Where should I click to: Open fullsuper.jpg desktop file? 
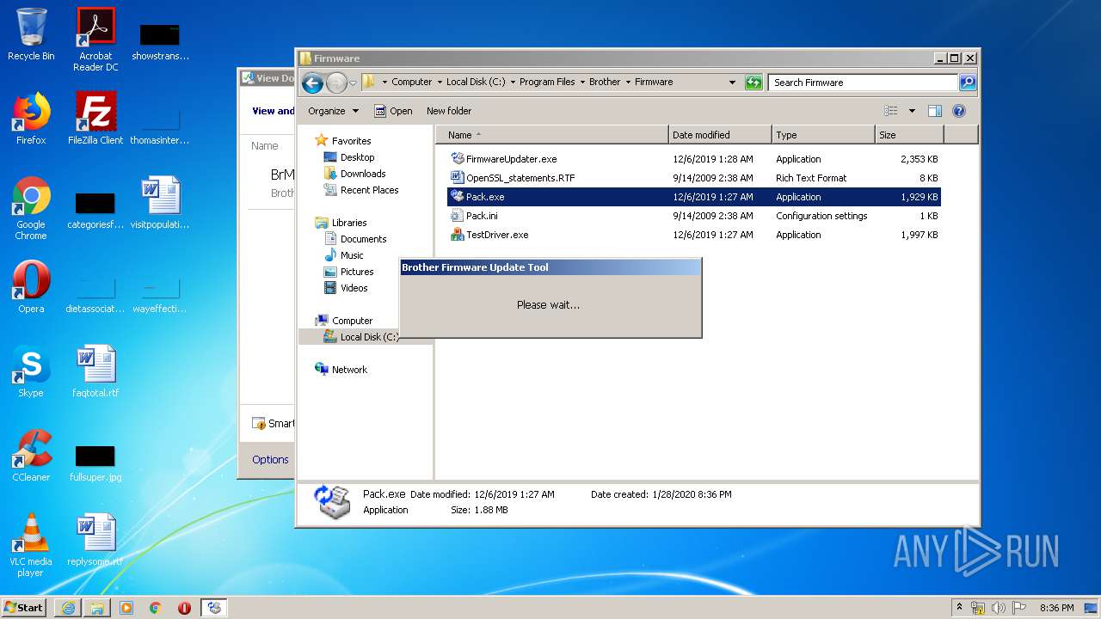95,463
